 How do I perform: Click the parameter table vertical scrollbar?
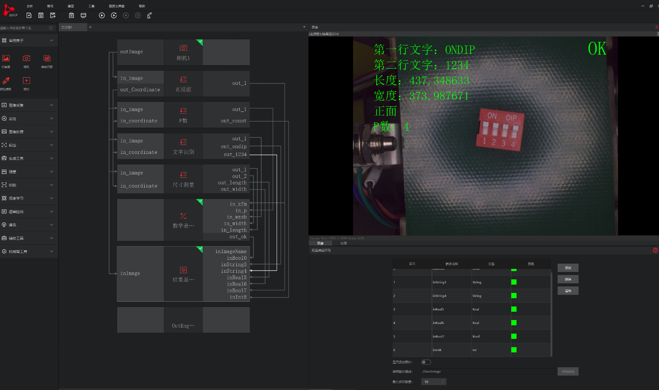(x=551, y=313)
